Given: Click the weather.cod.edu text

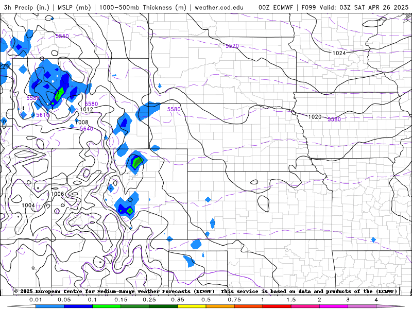Looking at the screenshot, I should coord(219,7).
